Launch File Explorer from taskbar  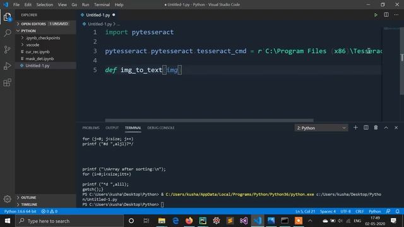coord(162,221)
